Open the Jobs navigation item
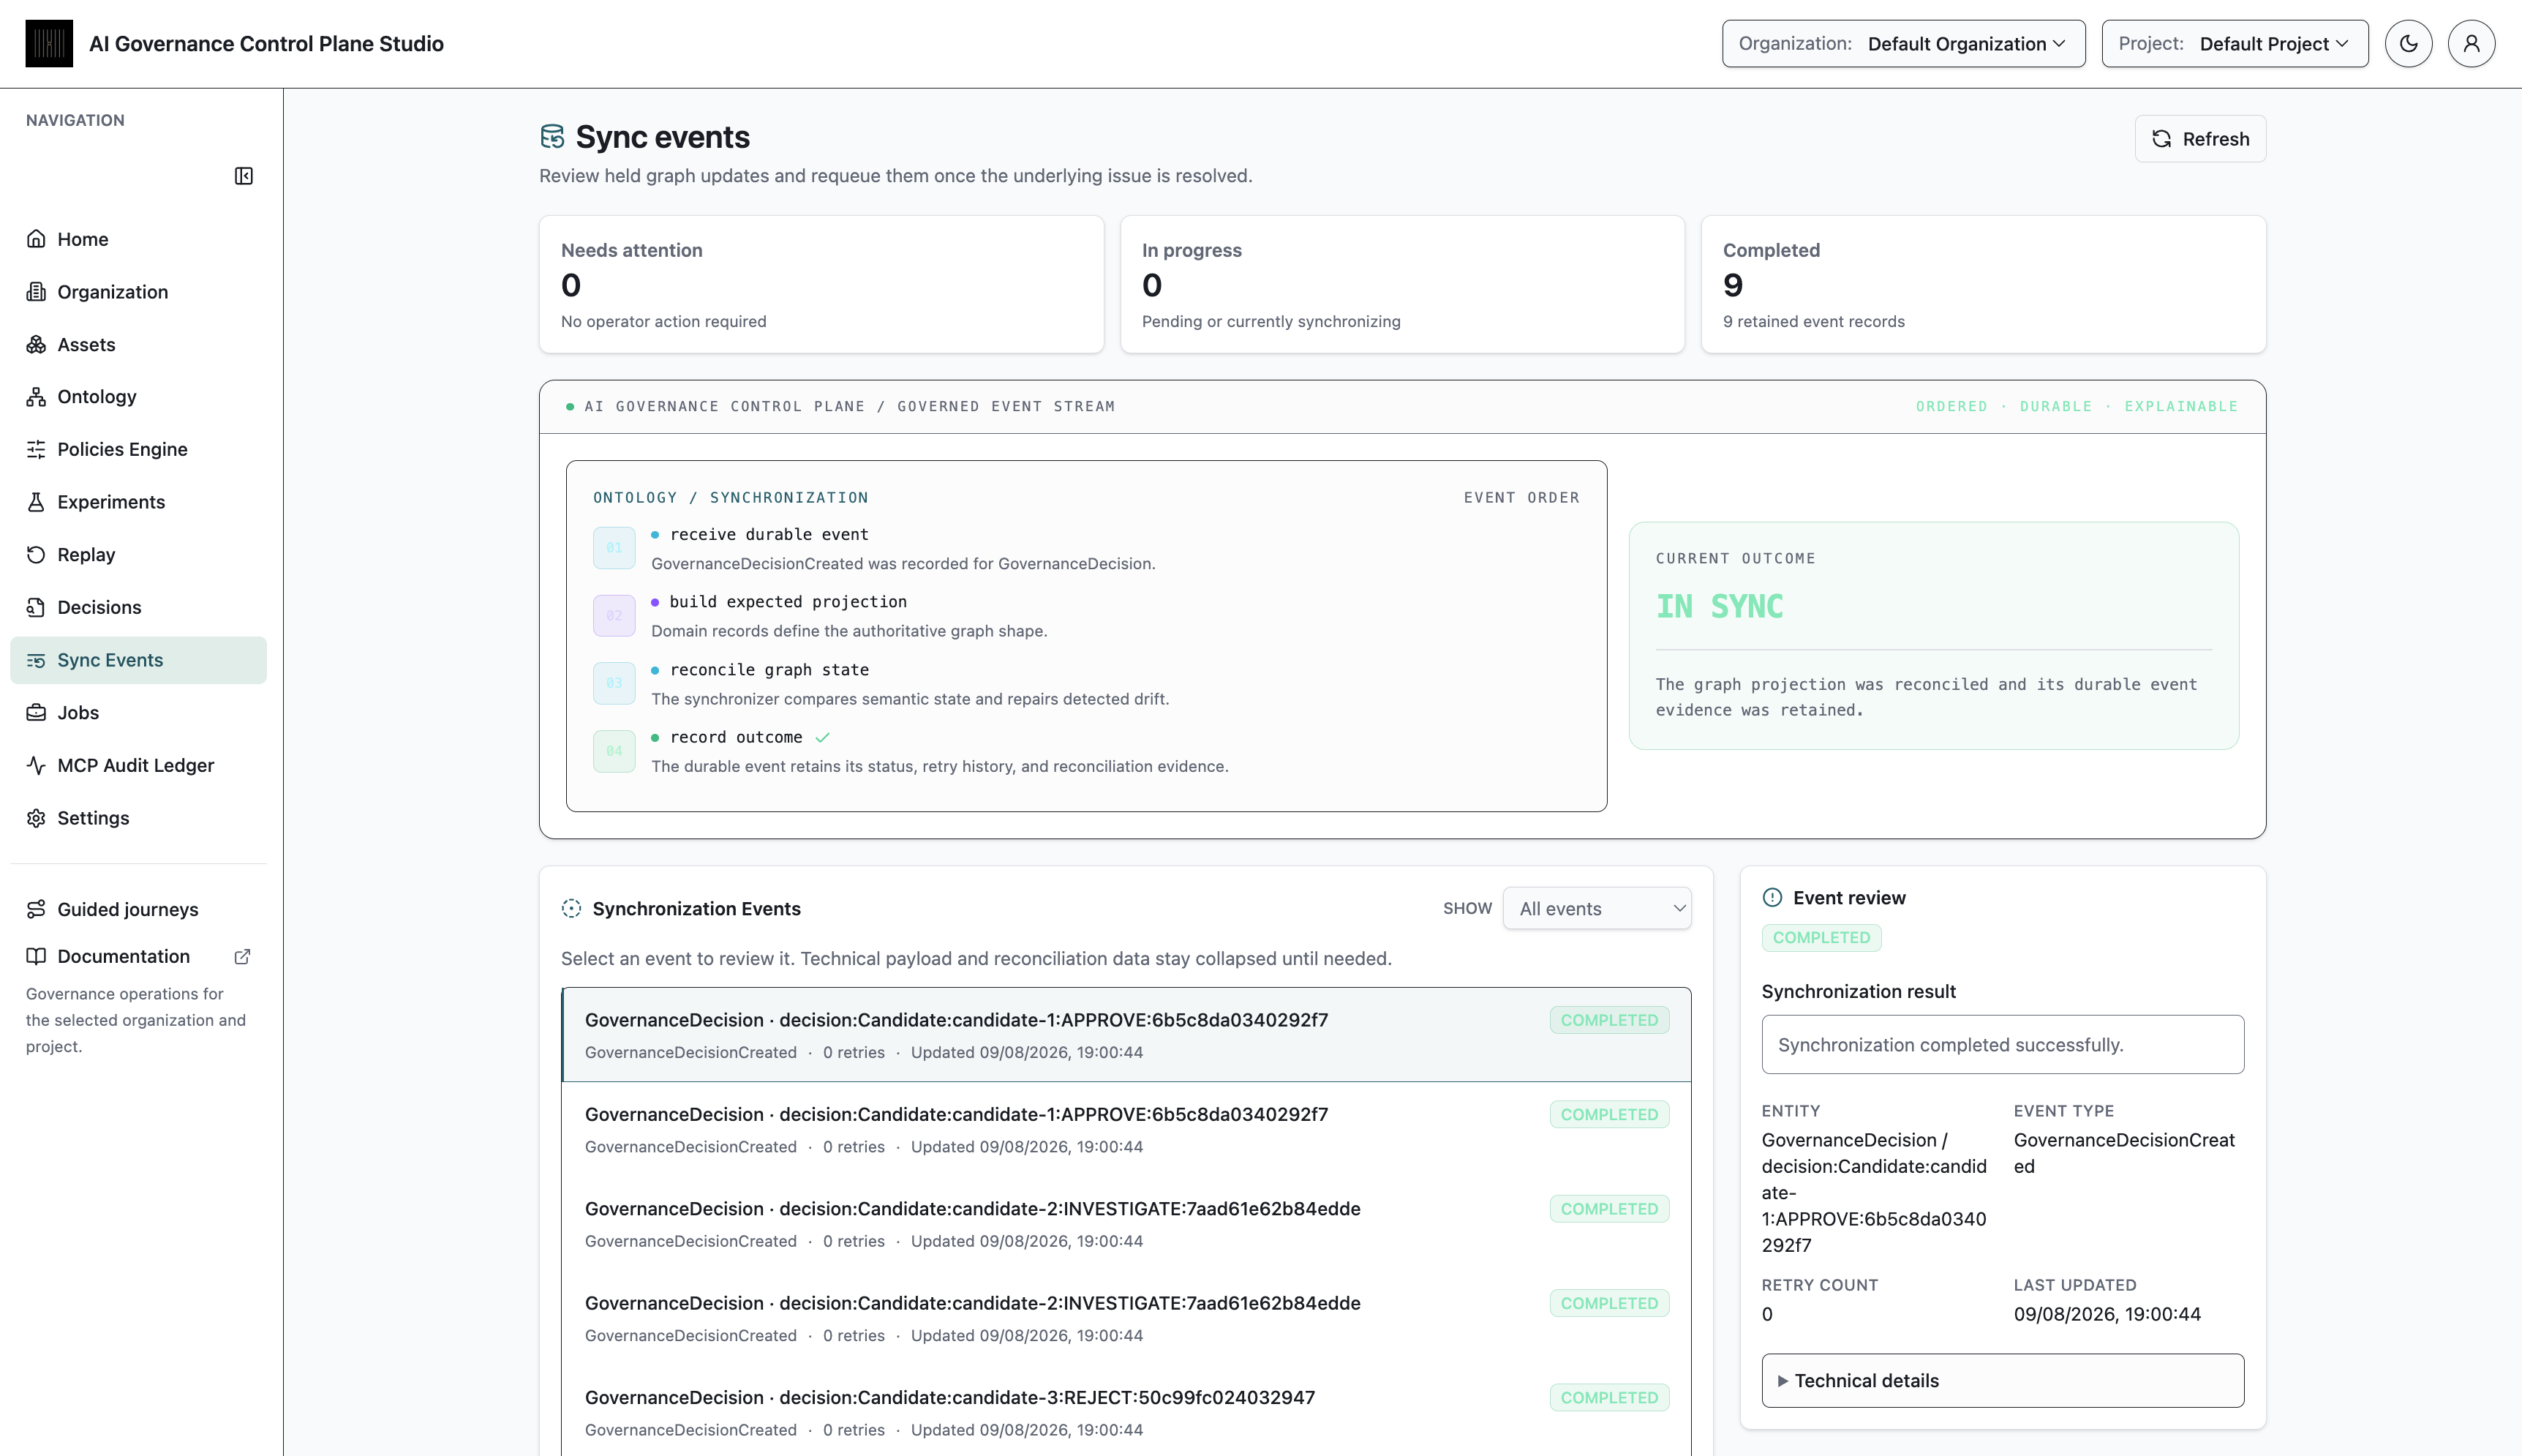This screenshot has height=1456, width=2522. pos(138,713)
